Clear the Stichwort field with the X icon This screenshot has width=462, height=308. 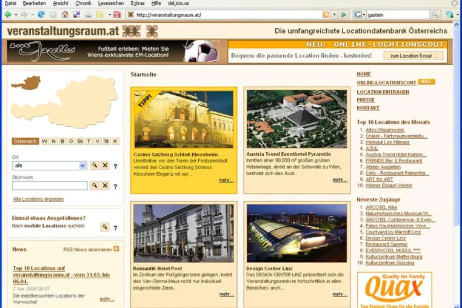(105, 186)
